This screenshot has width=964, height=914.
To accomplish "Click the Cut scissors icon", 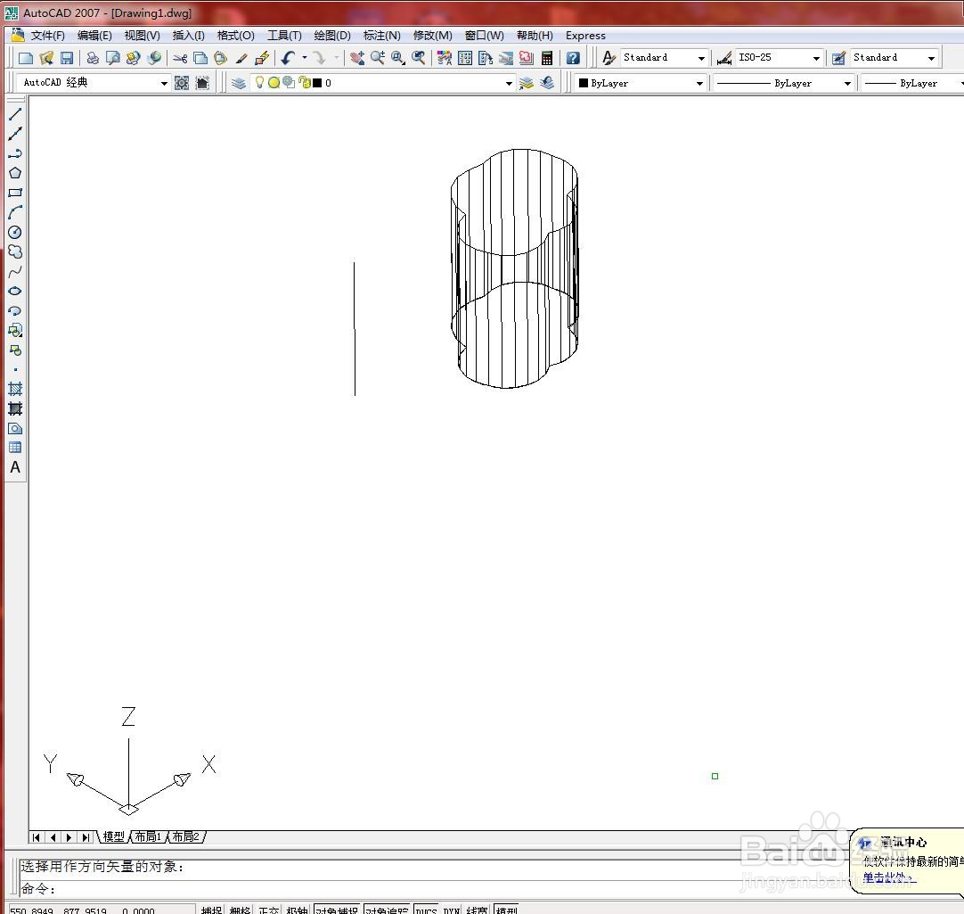I will (180, 59).
